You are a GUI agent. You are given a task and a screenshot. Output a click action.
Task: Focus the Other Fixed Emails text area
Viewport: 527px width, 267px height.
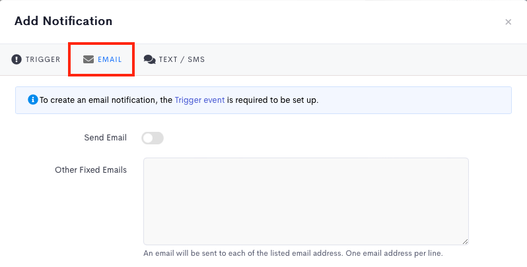pos(306,201)
